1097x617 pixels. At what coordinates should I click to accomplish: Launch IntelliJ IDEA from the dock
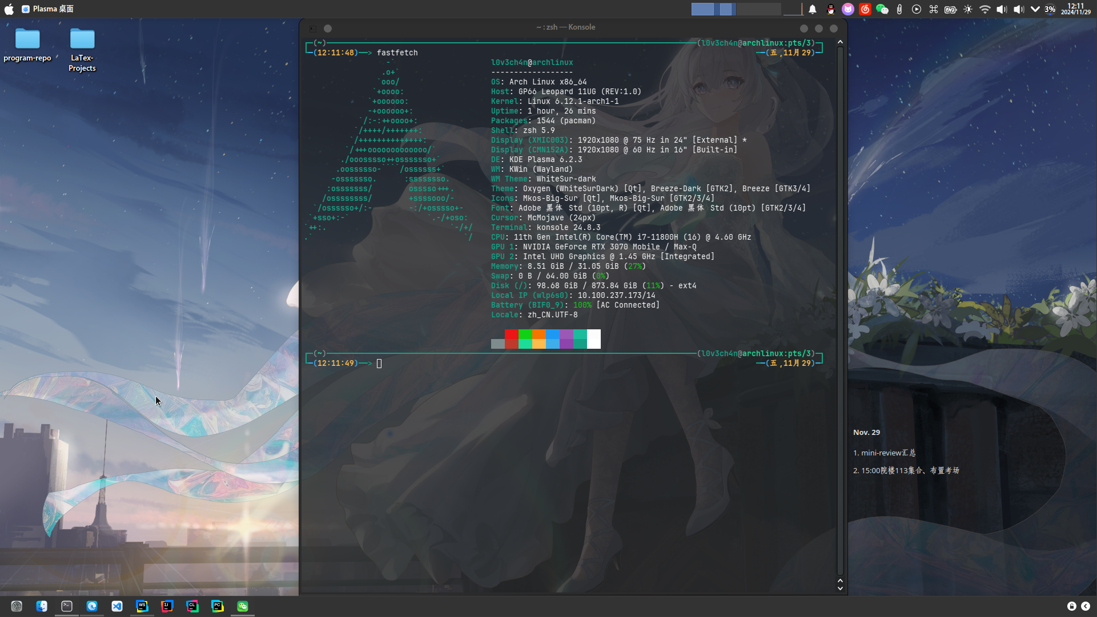tap(167, 606)
